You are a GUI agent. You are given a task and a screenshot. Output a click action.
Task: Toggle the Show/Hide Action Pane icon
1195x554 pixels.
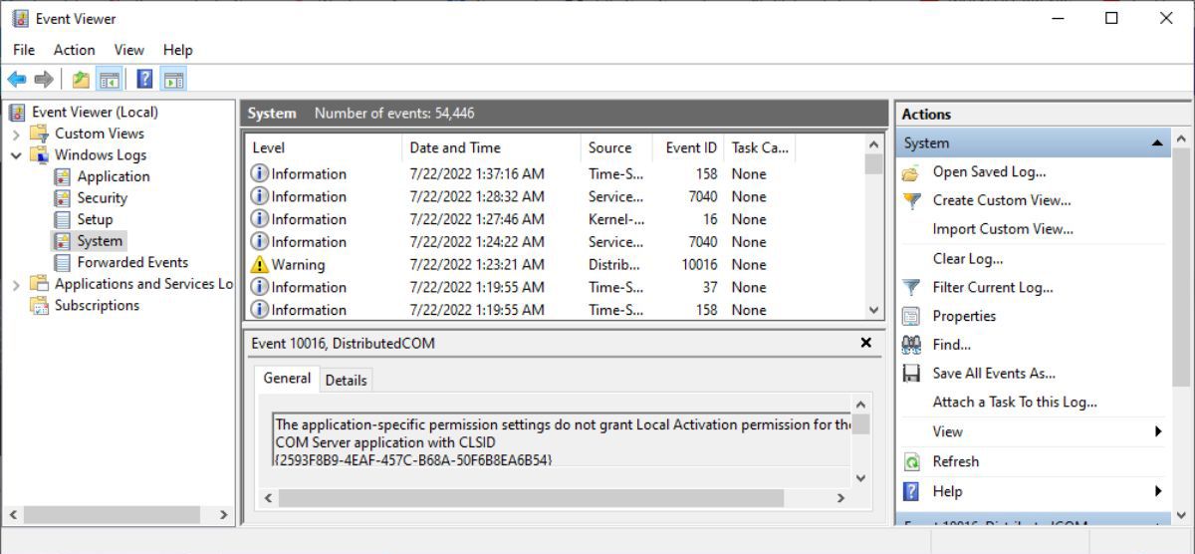coord(173,80)
